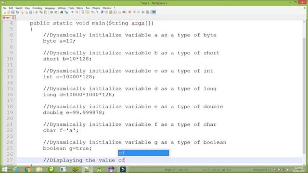Open the Plugins menu
Image resolution: width=308 pixels, height=173 pixels.
click(96, 8)
